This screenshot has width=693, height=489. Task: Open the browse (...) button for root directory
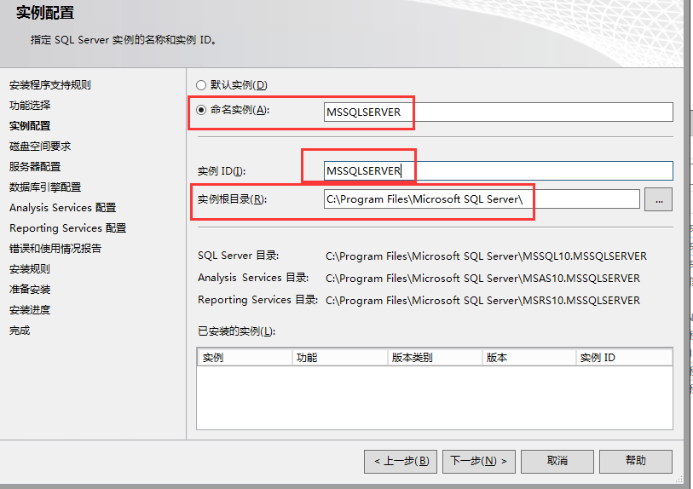659,199
